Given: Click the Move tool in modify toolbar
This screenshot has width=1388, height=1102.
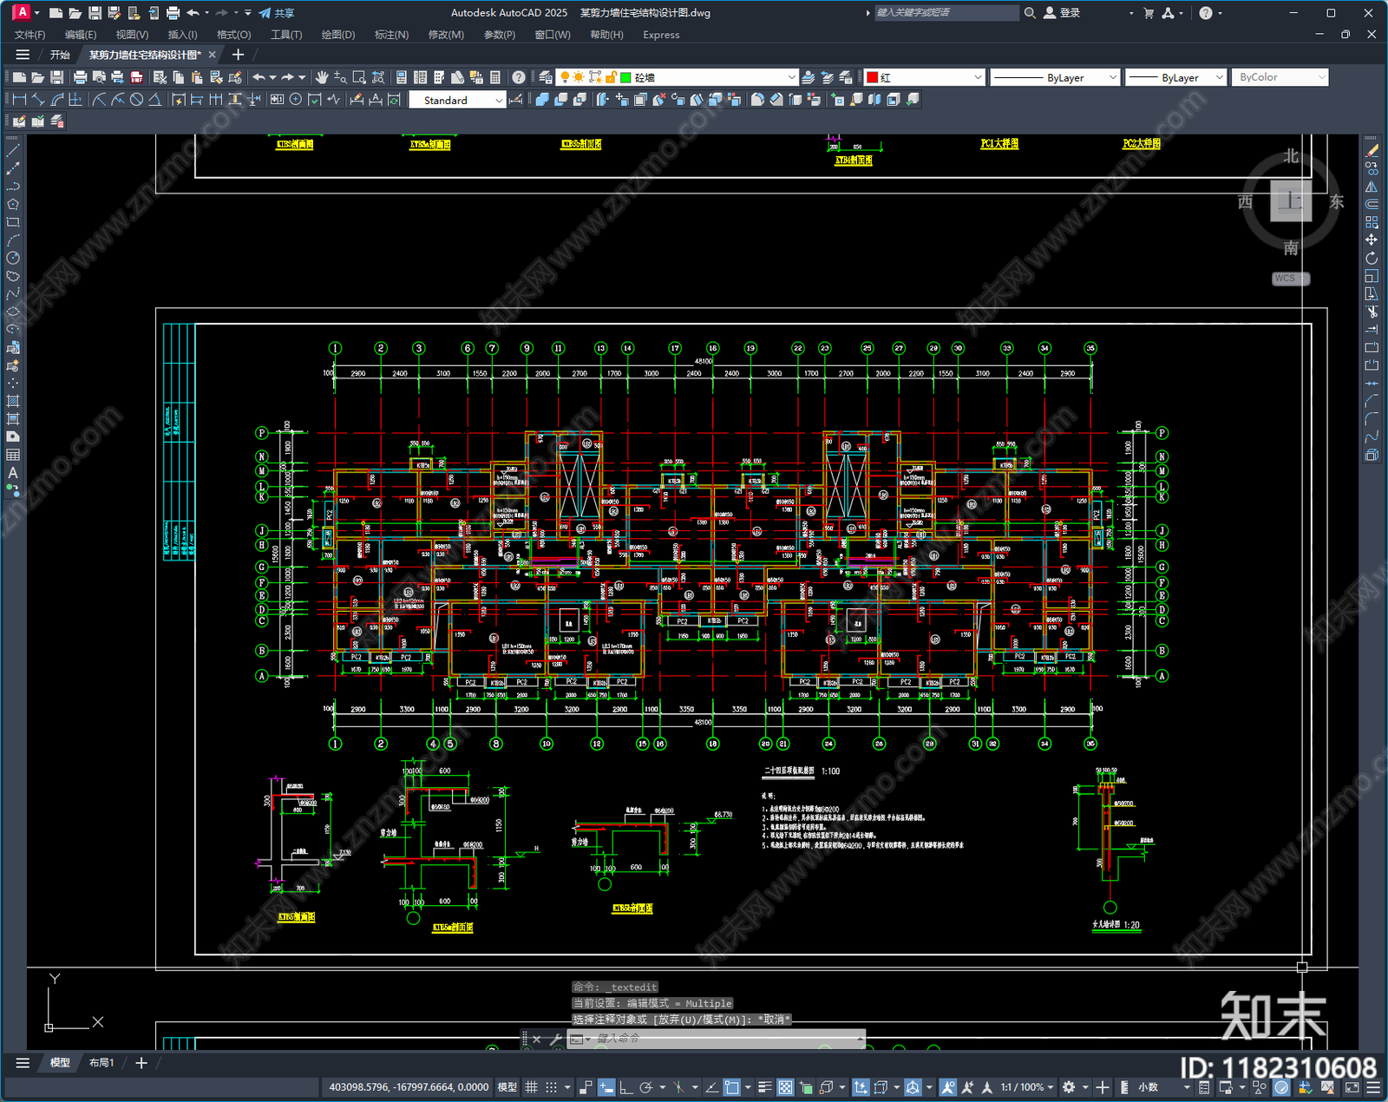Looking at the screenshot, I should pos(1372,240).
